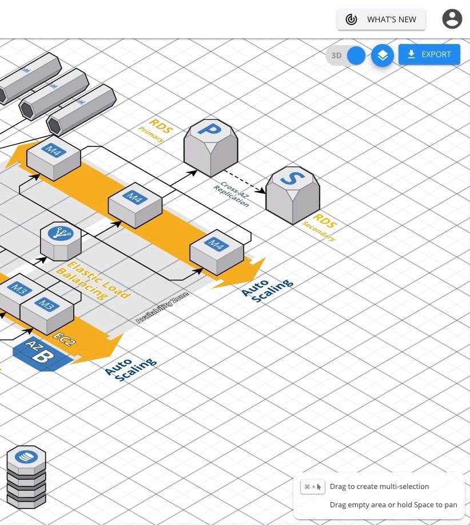Click the EC2 text label

pyautogui.click(x=65, y=339)
